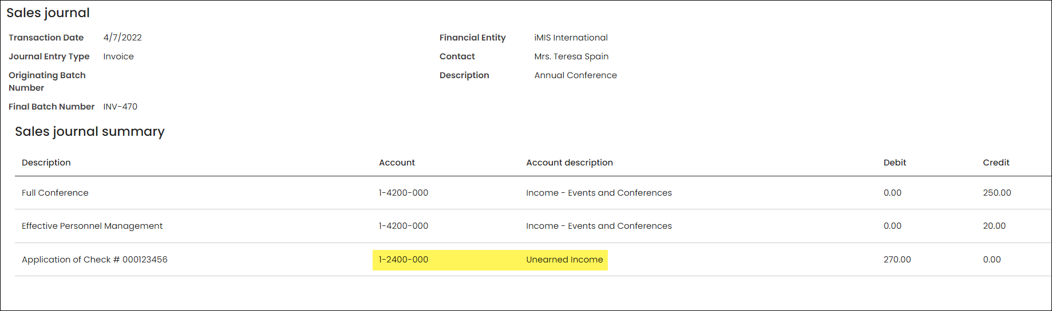Select the Annual Conference description value
The width and height of the screenshot is (1052, 311).
coord(575,75)
